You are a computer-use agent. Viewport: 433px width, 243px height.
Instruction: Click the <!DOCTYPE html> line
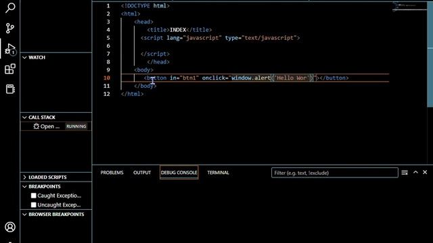(x=145, y=6)
